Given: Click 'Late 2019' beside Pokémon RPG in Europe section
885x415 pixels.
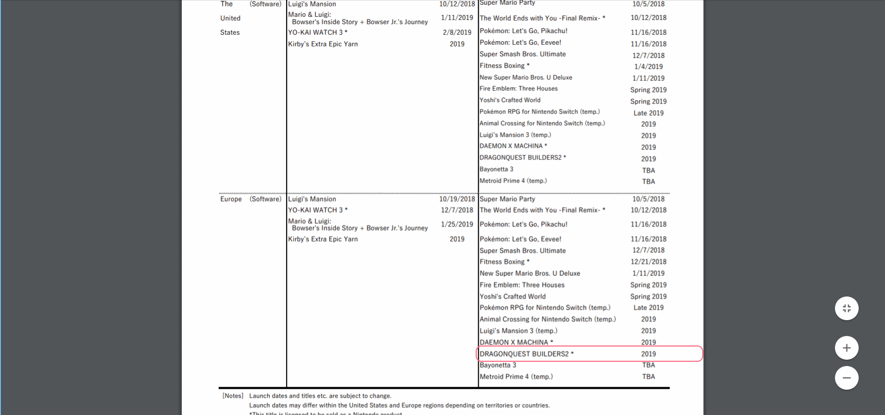Looking at the screenshot, I should (648, 308).
